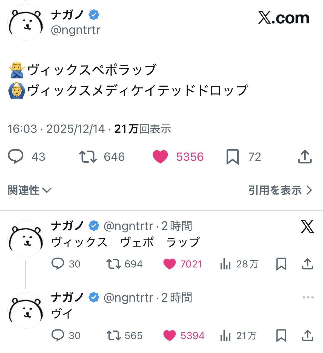
Task: Share the last reply ヴイ
Action: [307, 335]
